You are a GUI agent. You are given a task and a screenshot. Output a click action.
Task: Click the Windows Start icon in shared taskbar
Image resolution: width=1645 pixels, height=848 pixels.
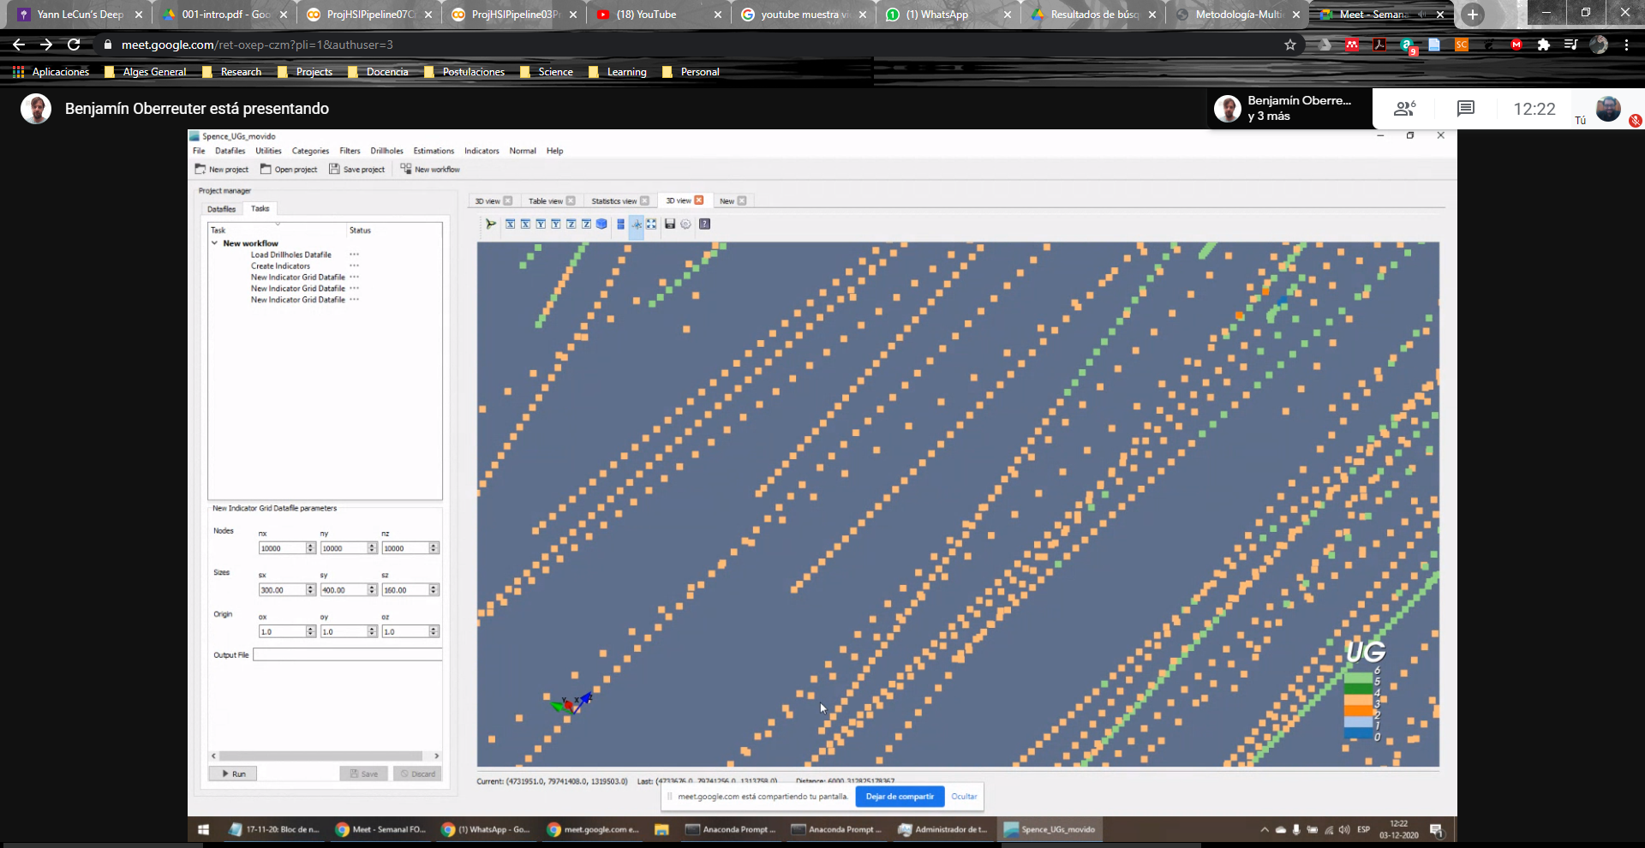[204, 829]
